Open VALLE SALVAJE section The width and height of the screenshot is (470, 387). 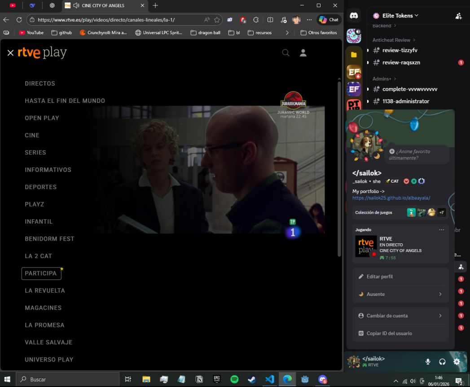(x=48, y=343)
